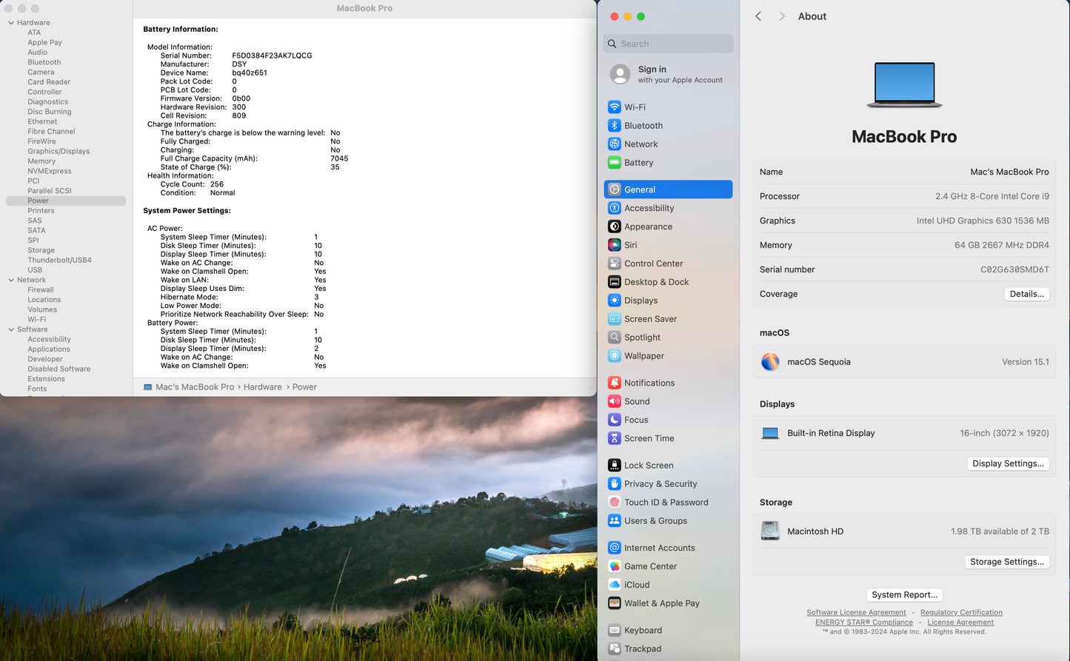Viewport: 1070px width, 661px height.
Task: Collapse the Network section in System Report
Action: 11,280
